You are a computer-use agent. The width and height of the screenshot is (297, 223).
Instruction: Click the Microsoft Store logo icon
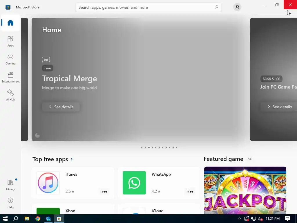[x=8, y=7]
